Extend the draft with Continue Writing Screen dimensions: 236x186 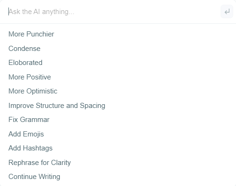click(34, 177)
